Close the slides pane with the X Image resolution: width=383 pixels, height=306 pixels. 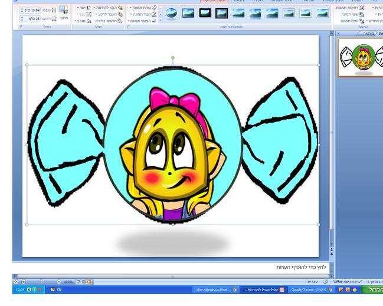click(x=338, y=34)
